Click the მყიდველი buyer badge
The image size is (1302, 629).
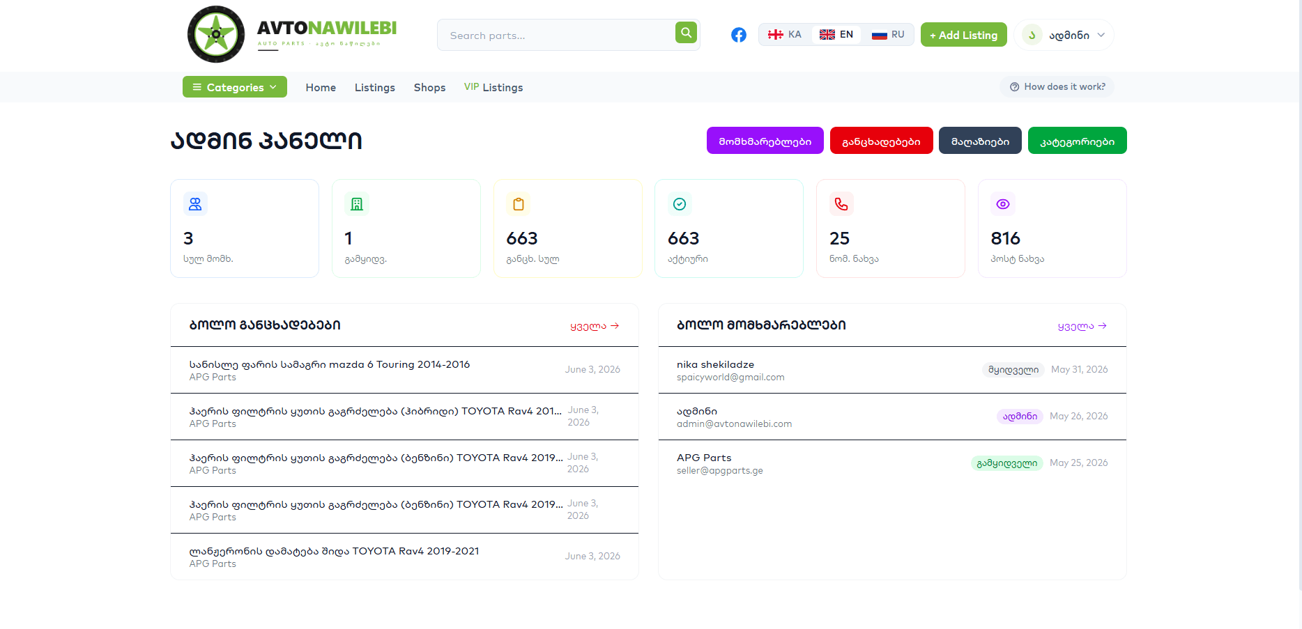coord(1013,370)
